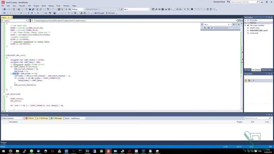Click the Start Debugging play icon

pos(66,9)
